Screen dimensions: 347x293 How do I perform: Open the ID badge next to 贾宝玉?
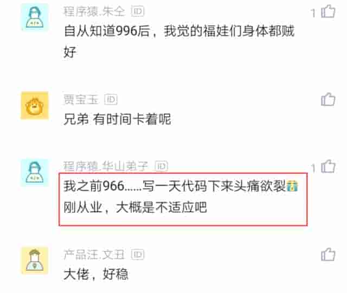coord(111,100)
